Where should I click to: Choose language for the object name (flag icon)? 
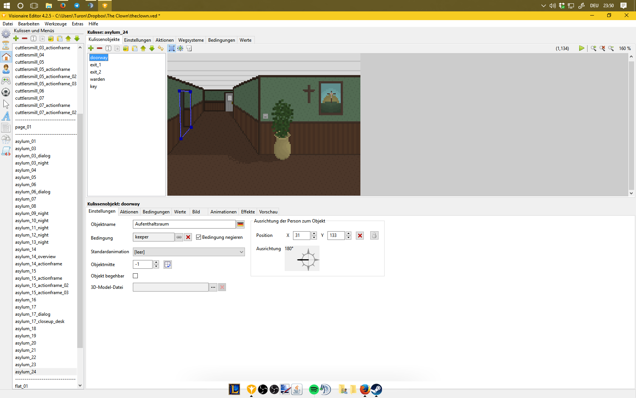(240, 224)
